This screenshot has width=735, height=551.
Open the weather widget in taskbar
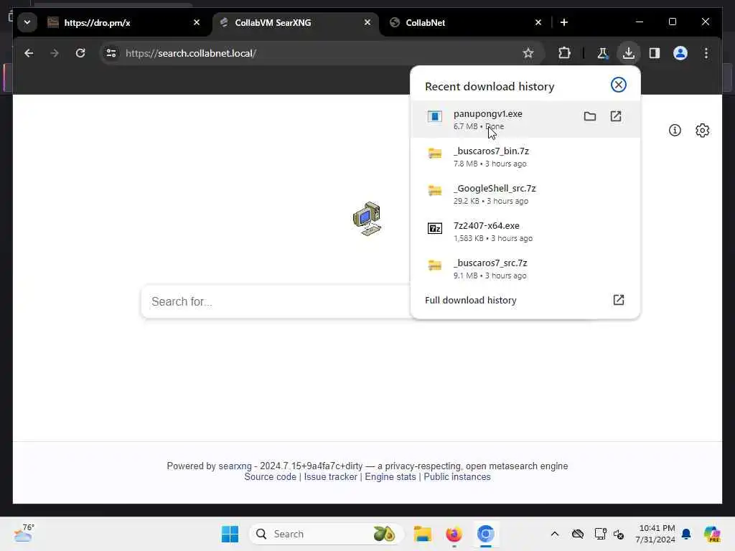pyautogui.click(x=24, y=534)
